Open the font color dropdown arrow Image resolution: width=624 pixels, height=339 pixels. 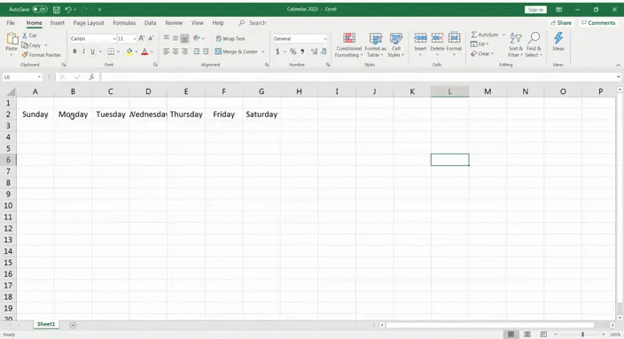click(x=152, y=51)
